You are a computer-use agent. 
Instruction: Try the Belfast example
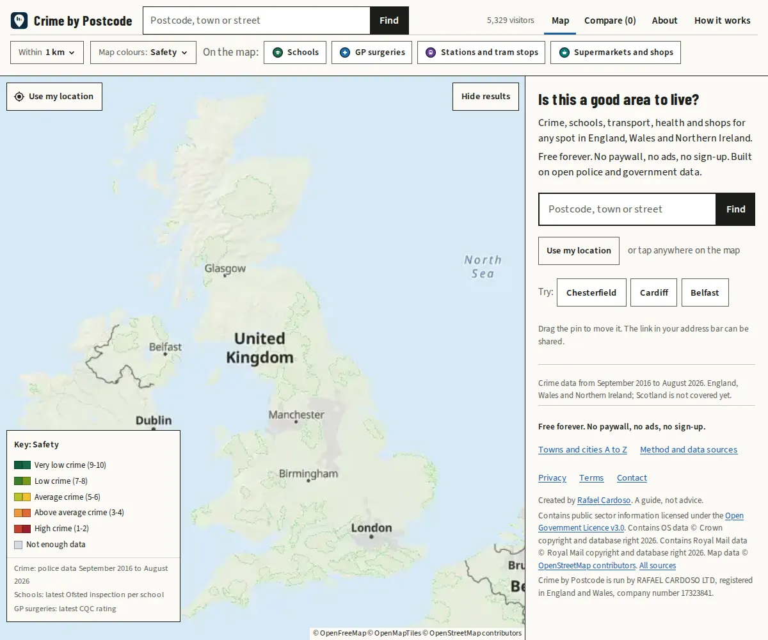click(705, 292)
